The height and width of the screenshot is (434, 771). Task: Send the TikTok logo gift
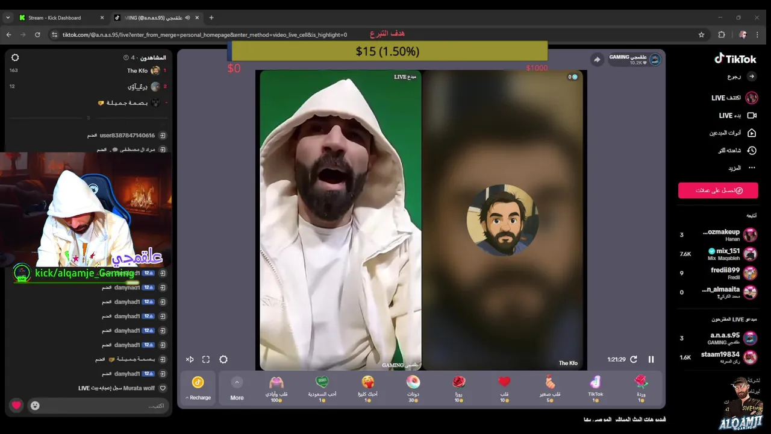point(595,389)
